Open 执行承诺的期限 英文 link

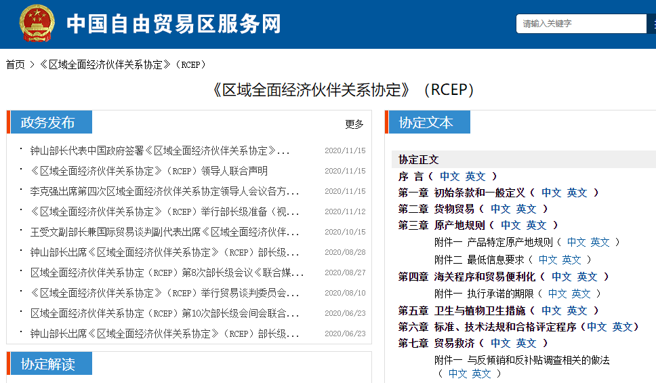[581, 294]
